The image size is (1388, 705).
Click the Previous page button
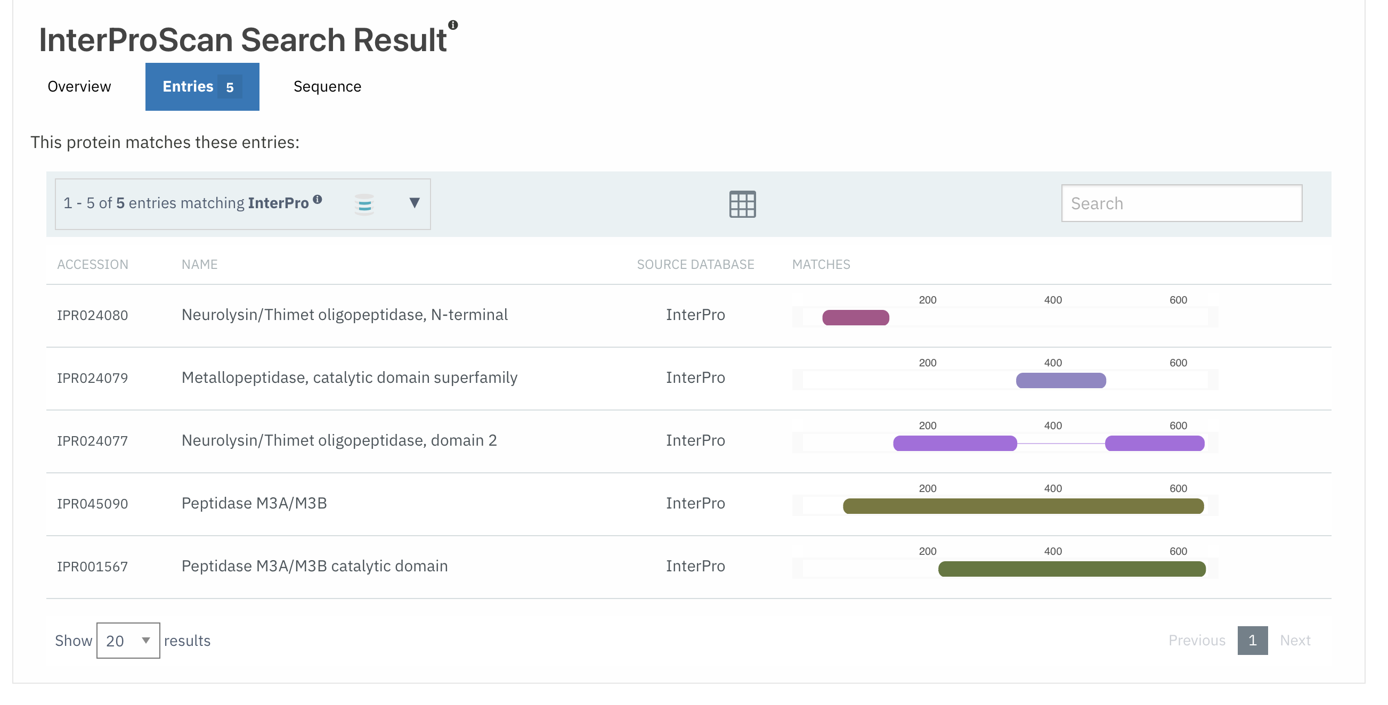pyautogui.click(x=1197, y=640)
